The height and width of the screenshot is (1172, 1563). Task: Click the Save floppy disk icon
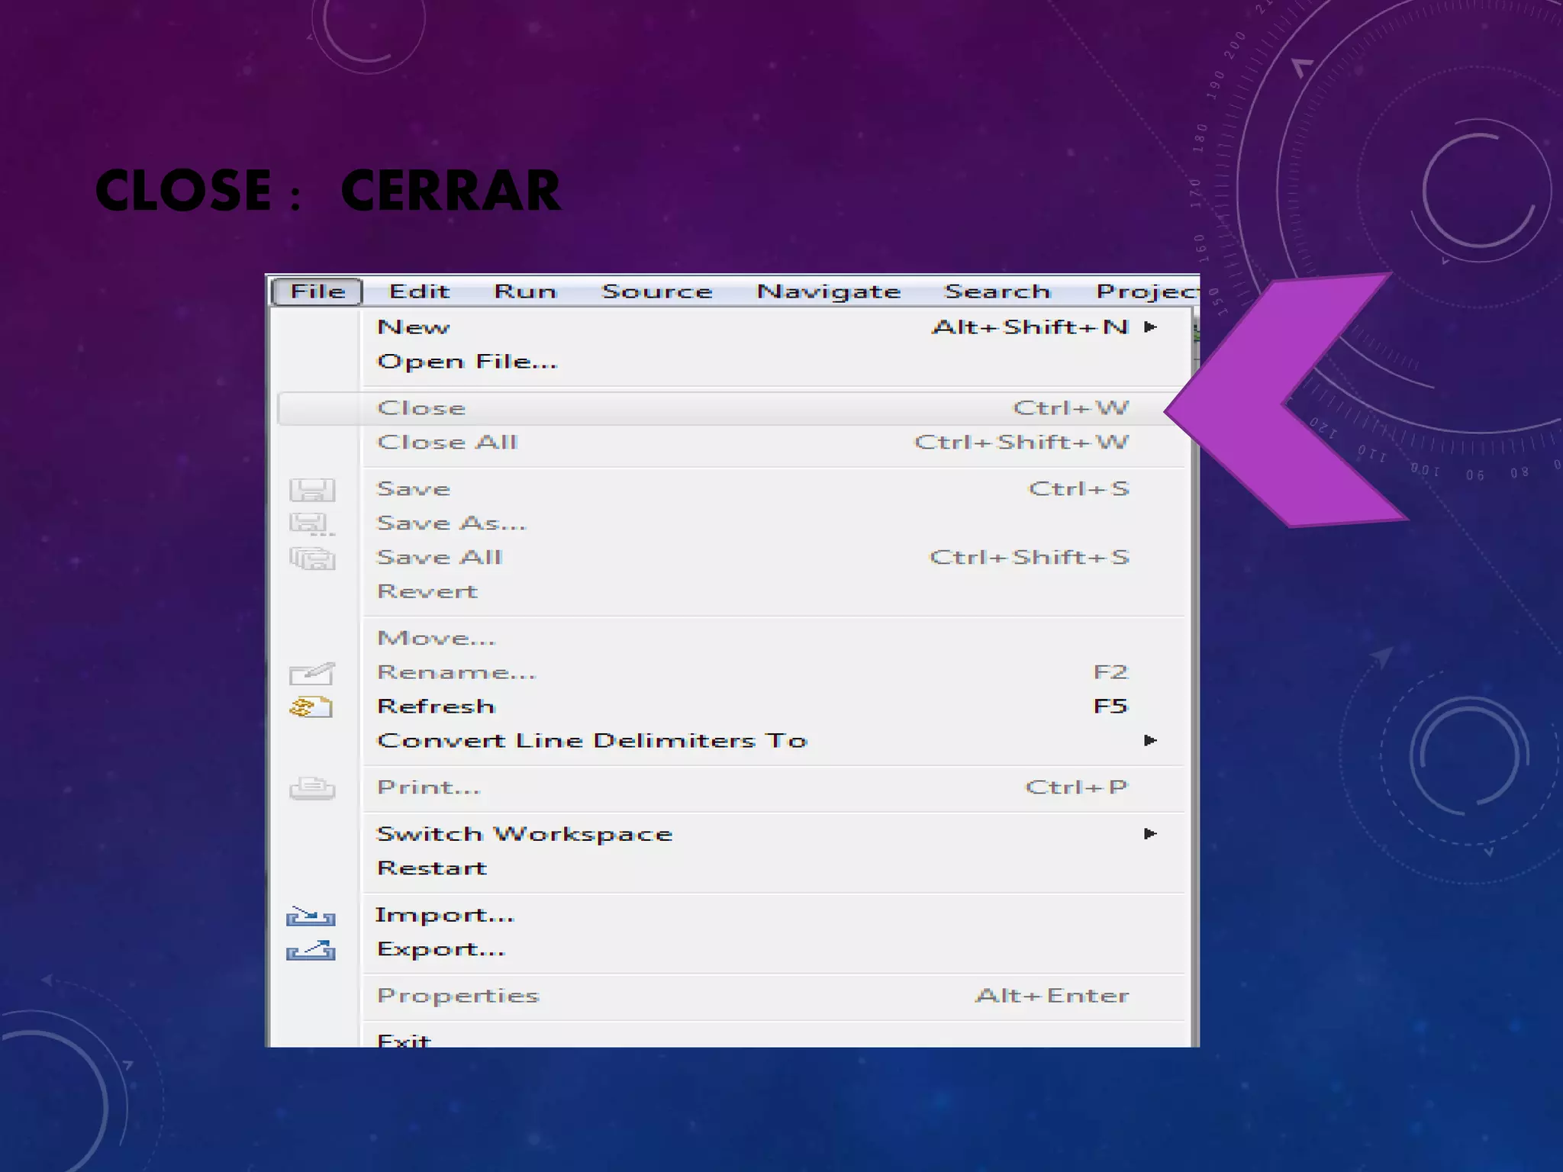click(312, 490)
